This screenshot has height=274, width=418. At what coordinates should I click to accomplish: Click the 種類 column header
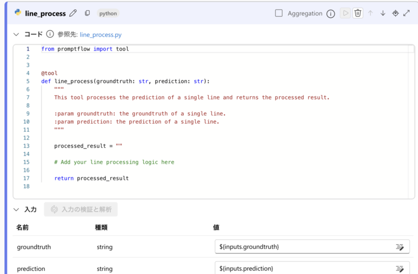(101, 227)
